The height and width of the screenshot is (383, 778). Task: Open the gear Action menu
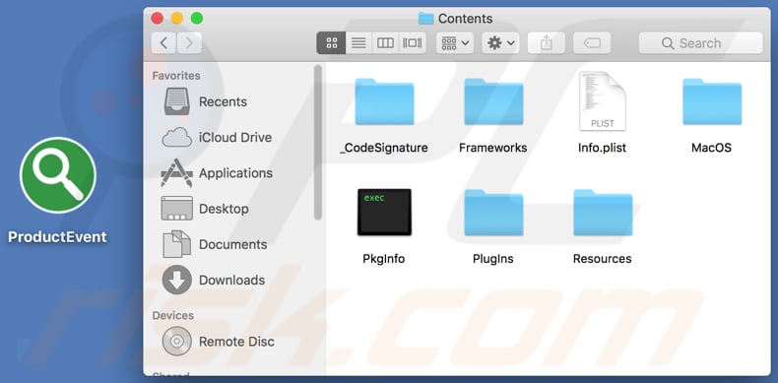click(x=500, y=43)
